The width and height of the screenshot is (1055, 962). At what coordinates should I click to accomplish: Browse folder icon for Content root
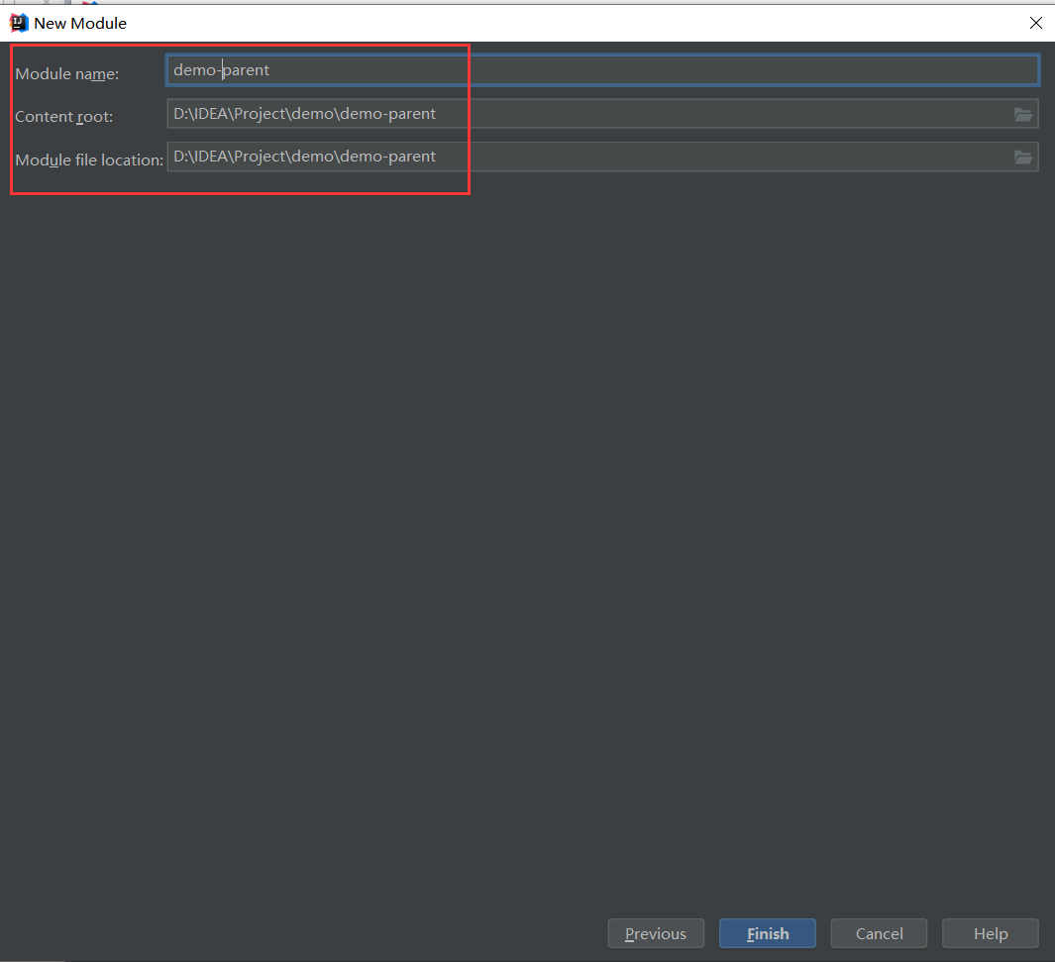tap(1023, 114)
